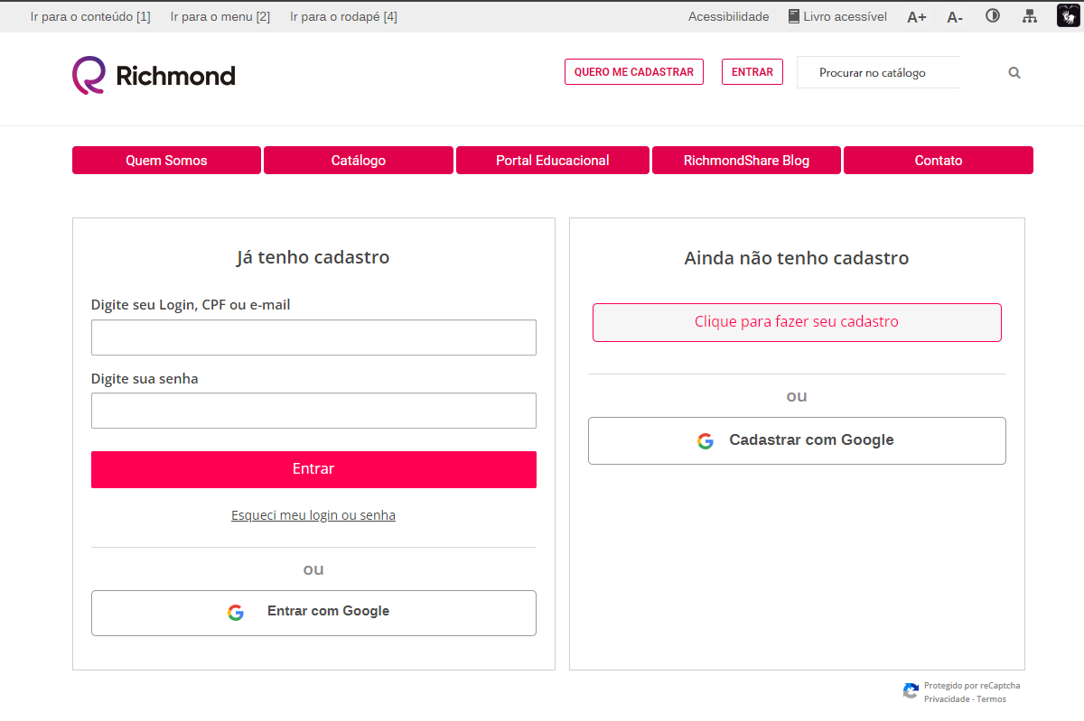Click the Livro acessível link

tap(837, 16)
